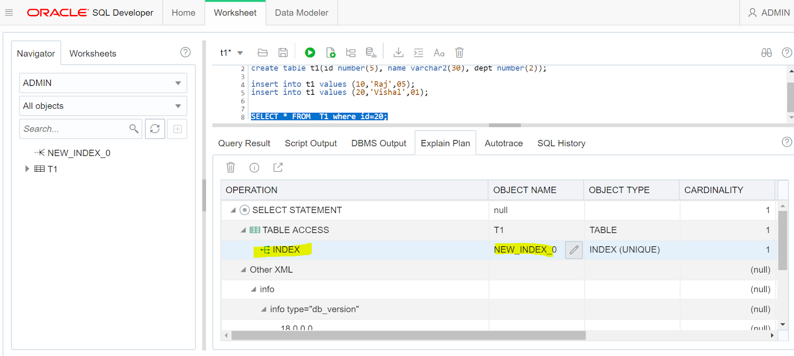
Task: Open the binoculars find icon
Action: coord(767,53)
